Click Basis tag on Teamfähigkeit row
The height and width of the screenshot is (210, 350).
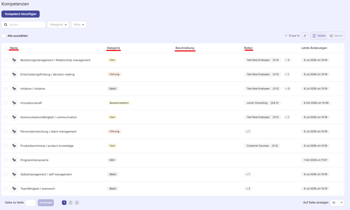coord(113,189)
